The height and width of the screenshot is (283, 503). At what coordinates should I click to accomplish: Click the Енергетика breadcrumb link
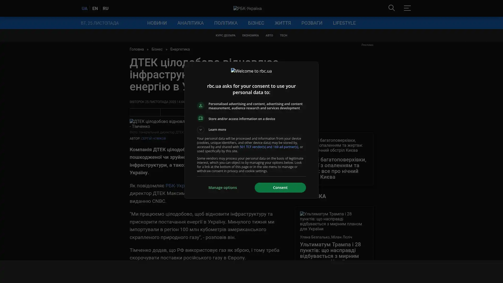(x=180, y=49)
